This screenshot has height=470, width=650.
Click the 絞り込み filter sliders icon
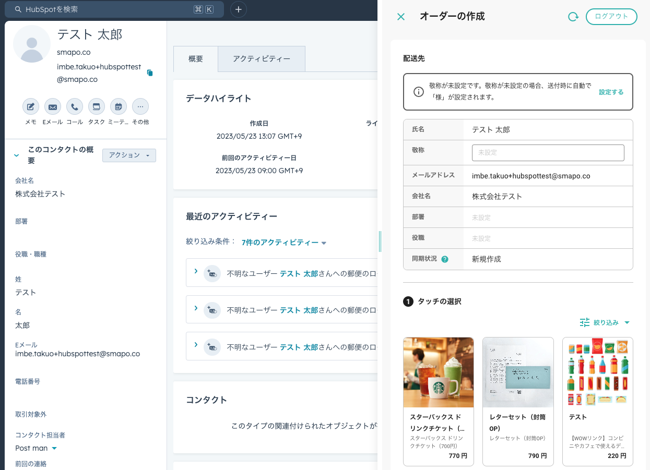585,322
